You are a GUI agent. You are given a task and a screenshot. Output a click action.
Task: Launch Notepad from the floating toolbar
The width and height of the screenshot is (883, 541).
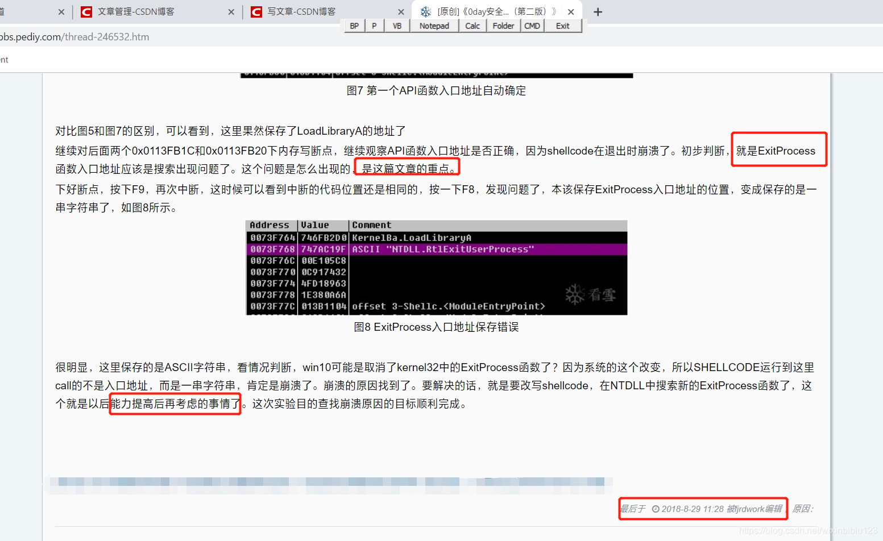pyautogui.click(x=434, y=26)
